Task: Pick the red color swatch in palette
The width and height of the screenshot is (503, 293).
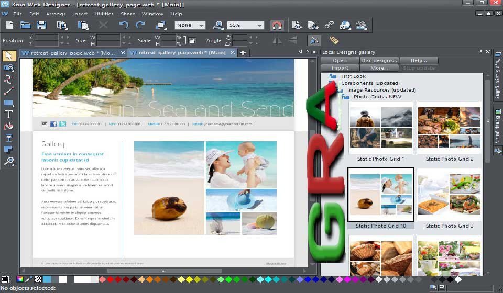Action: tap(110, 279)
